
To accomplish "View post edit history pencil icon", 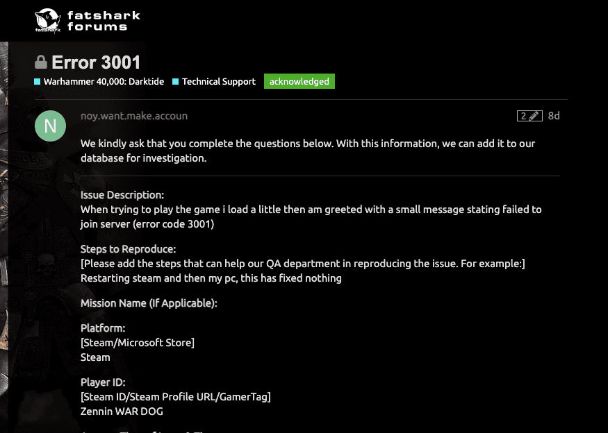I will coord(529,116).
